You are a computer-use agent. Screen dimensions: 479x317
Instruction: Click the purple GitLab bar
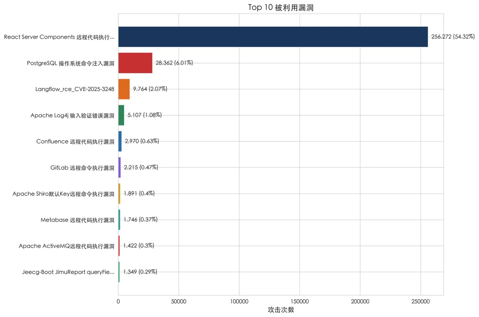119,167
